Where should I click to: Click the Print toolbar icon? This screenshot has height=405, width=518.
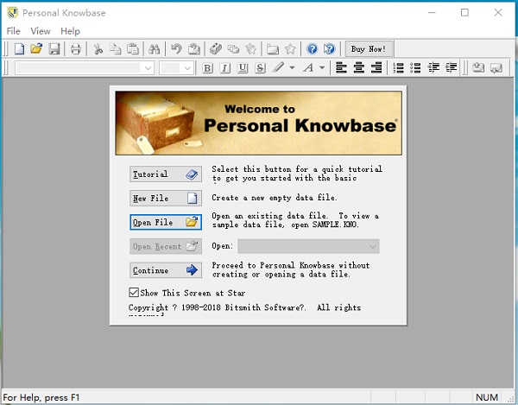pyautogui.click(x=76, y=49)
